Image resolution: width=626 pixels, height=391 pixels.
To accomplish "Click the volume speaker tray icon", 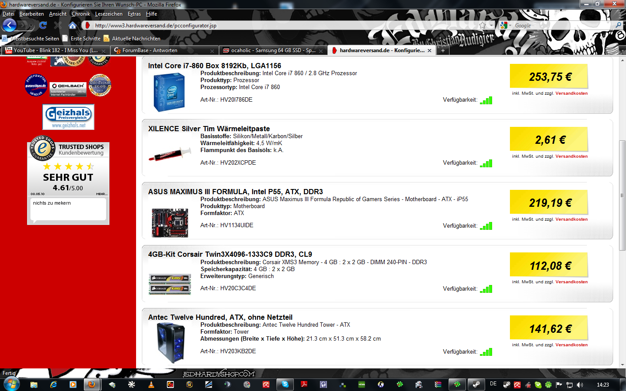I will tap(579, 385).
